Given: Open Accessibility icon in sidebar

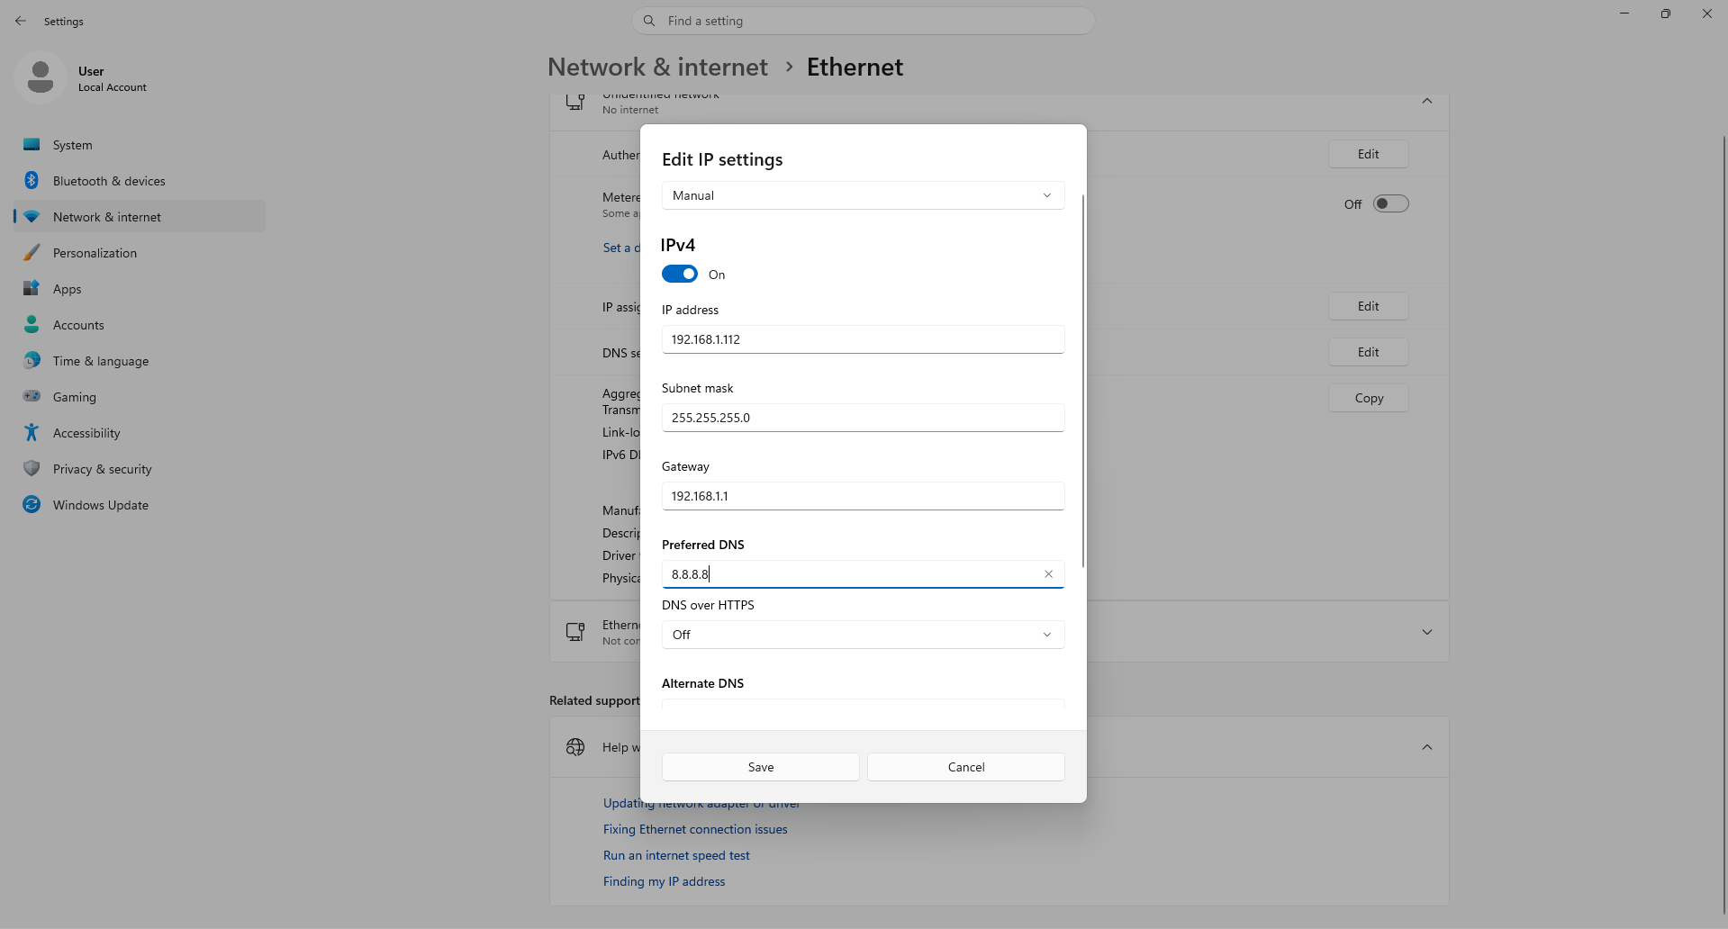Looking at the screenshot, I should (32, 433).
